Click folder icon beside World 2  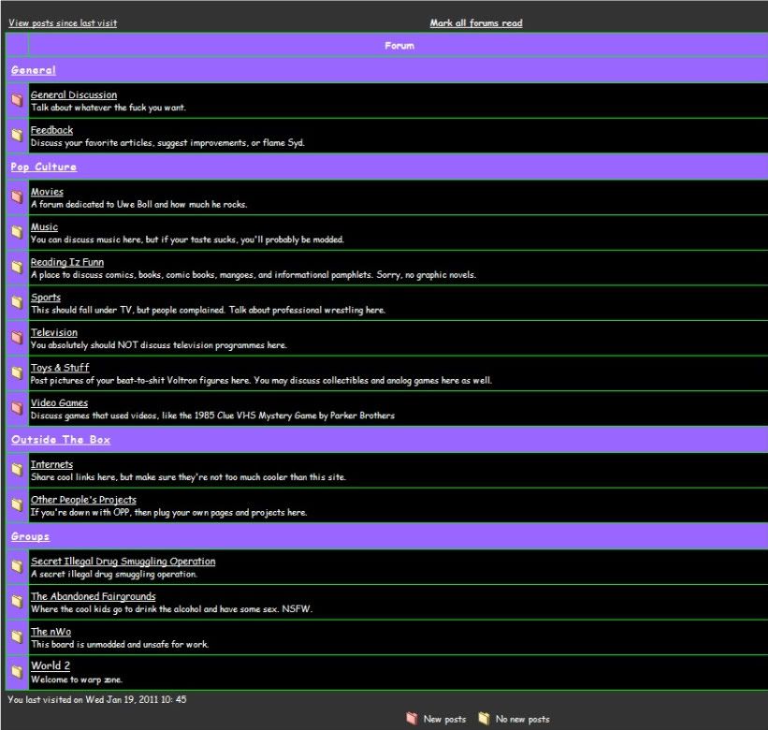[x=17, y=671]
